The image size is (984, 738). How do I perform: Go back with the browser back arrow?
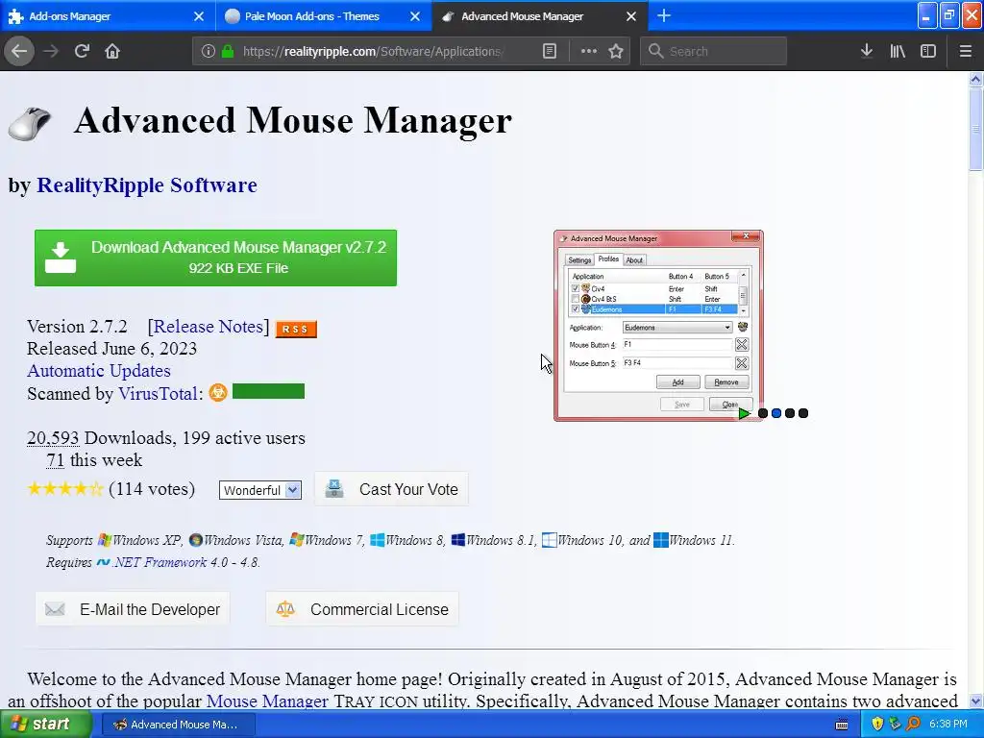pyautogui.click(x=19, y=51)
